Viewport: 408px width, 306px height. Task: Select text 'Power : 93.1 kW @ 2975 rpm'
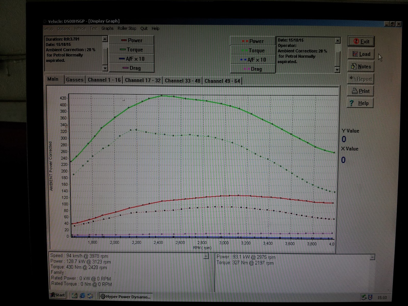(246, 257)
